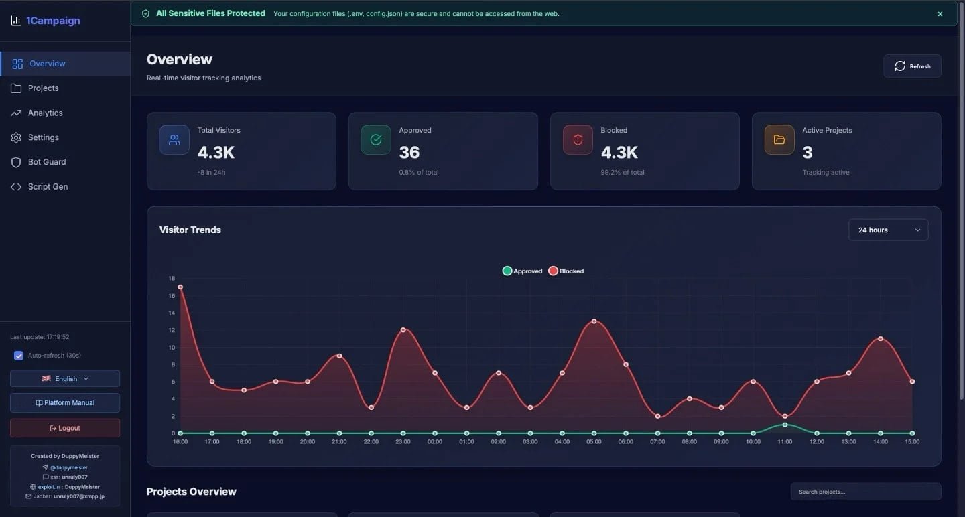Open the Platform Manual
Screen dimensions: 965x517
coord(64,402)
